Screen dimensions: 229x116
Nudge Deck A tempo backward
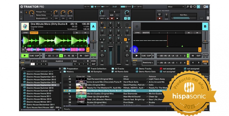(x=77, y=33)
